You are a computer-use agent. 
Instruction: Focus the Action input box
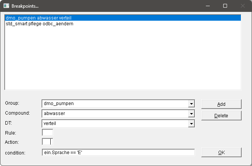(x=47, y=141)
